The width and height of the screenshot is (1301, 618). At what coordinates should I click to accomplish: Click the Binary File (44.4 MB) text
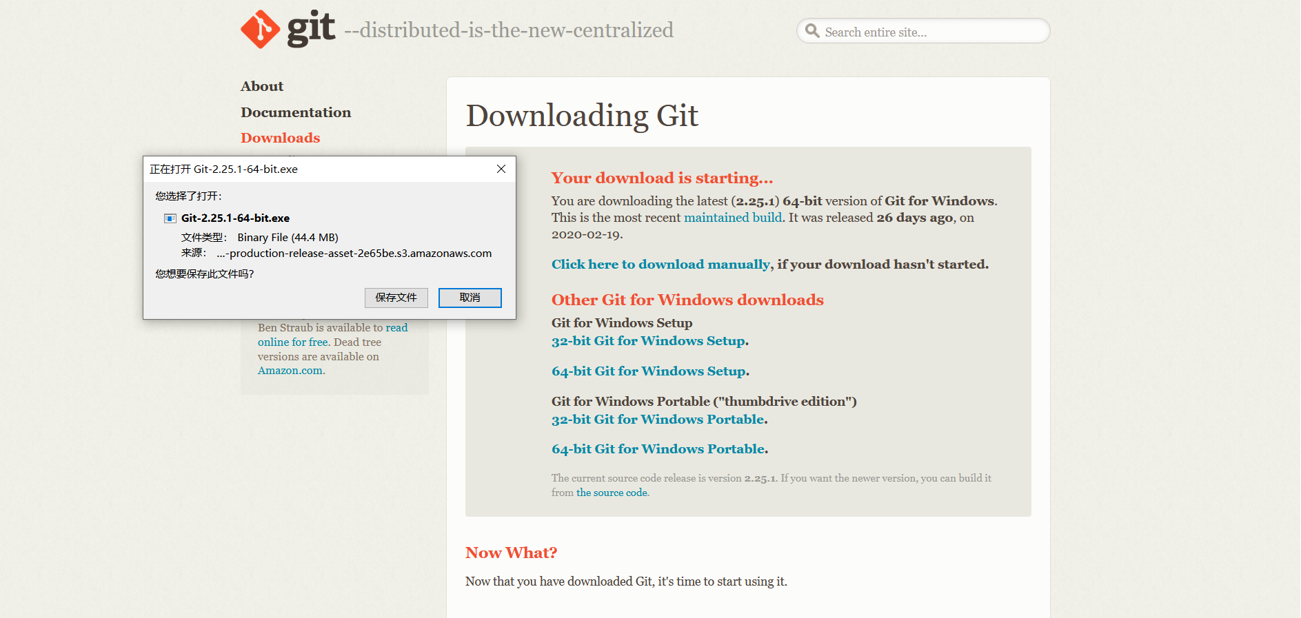pos(288,238)
